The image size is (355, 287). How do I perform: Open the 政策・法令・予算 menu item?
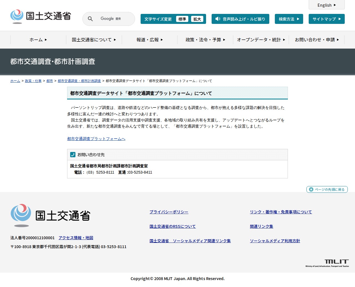205,40
